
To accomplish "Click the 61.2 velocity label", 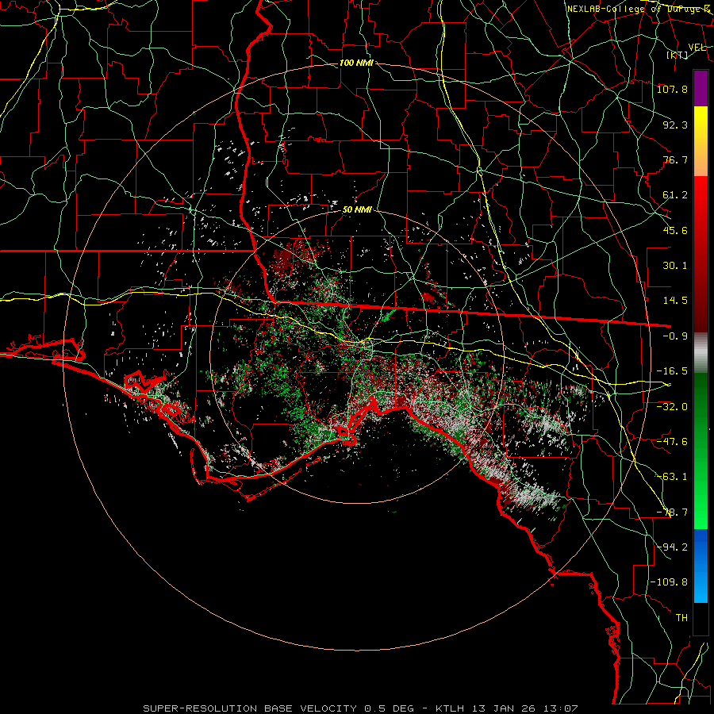I will click(x=675, y=195).
